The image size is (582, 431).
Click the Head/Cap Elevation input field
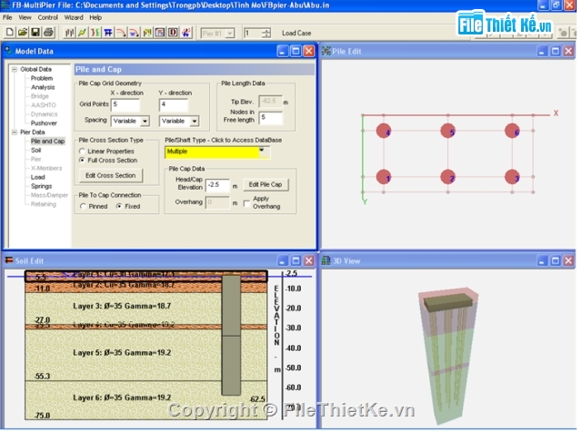tap(217, 185)
